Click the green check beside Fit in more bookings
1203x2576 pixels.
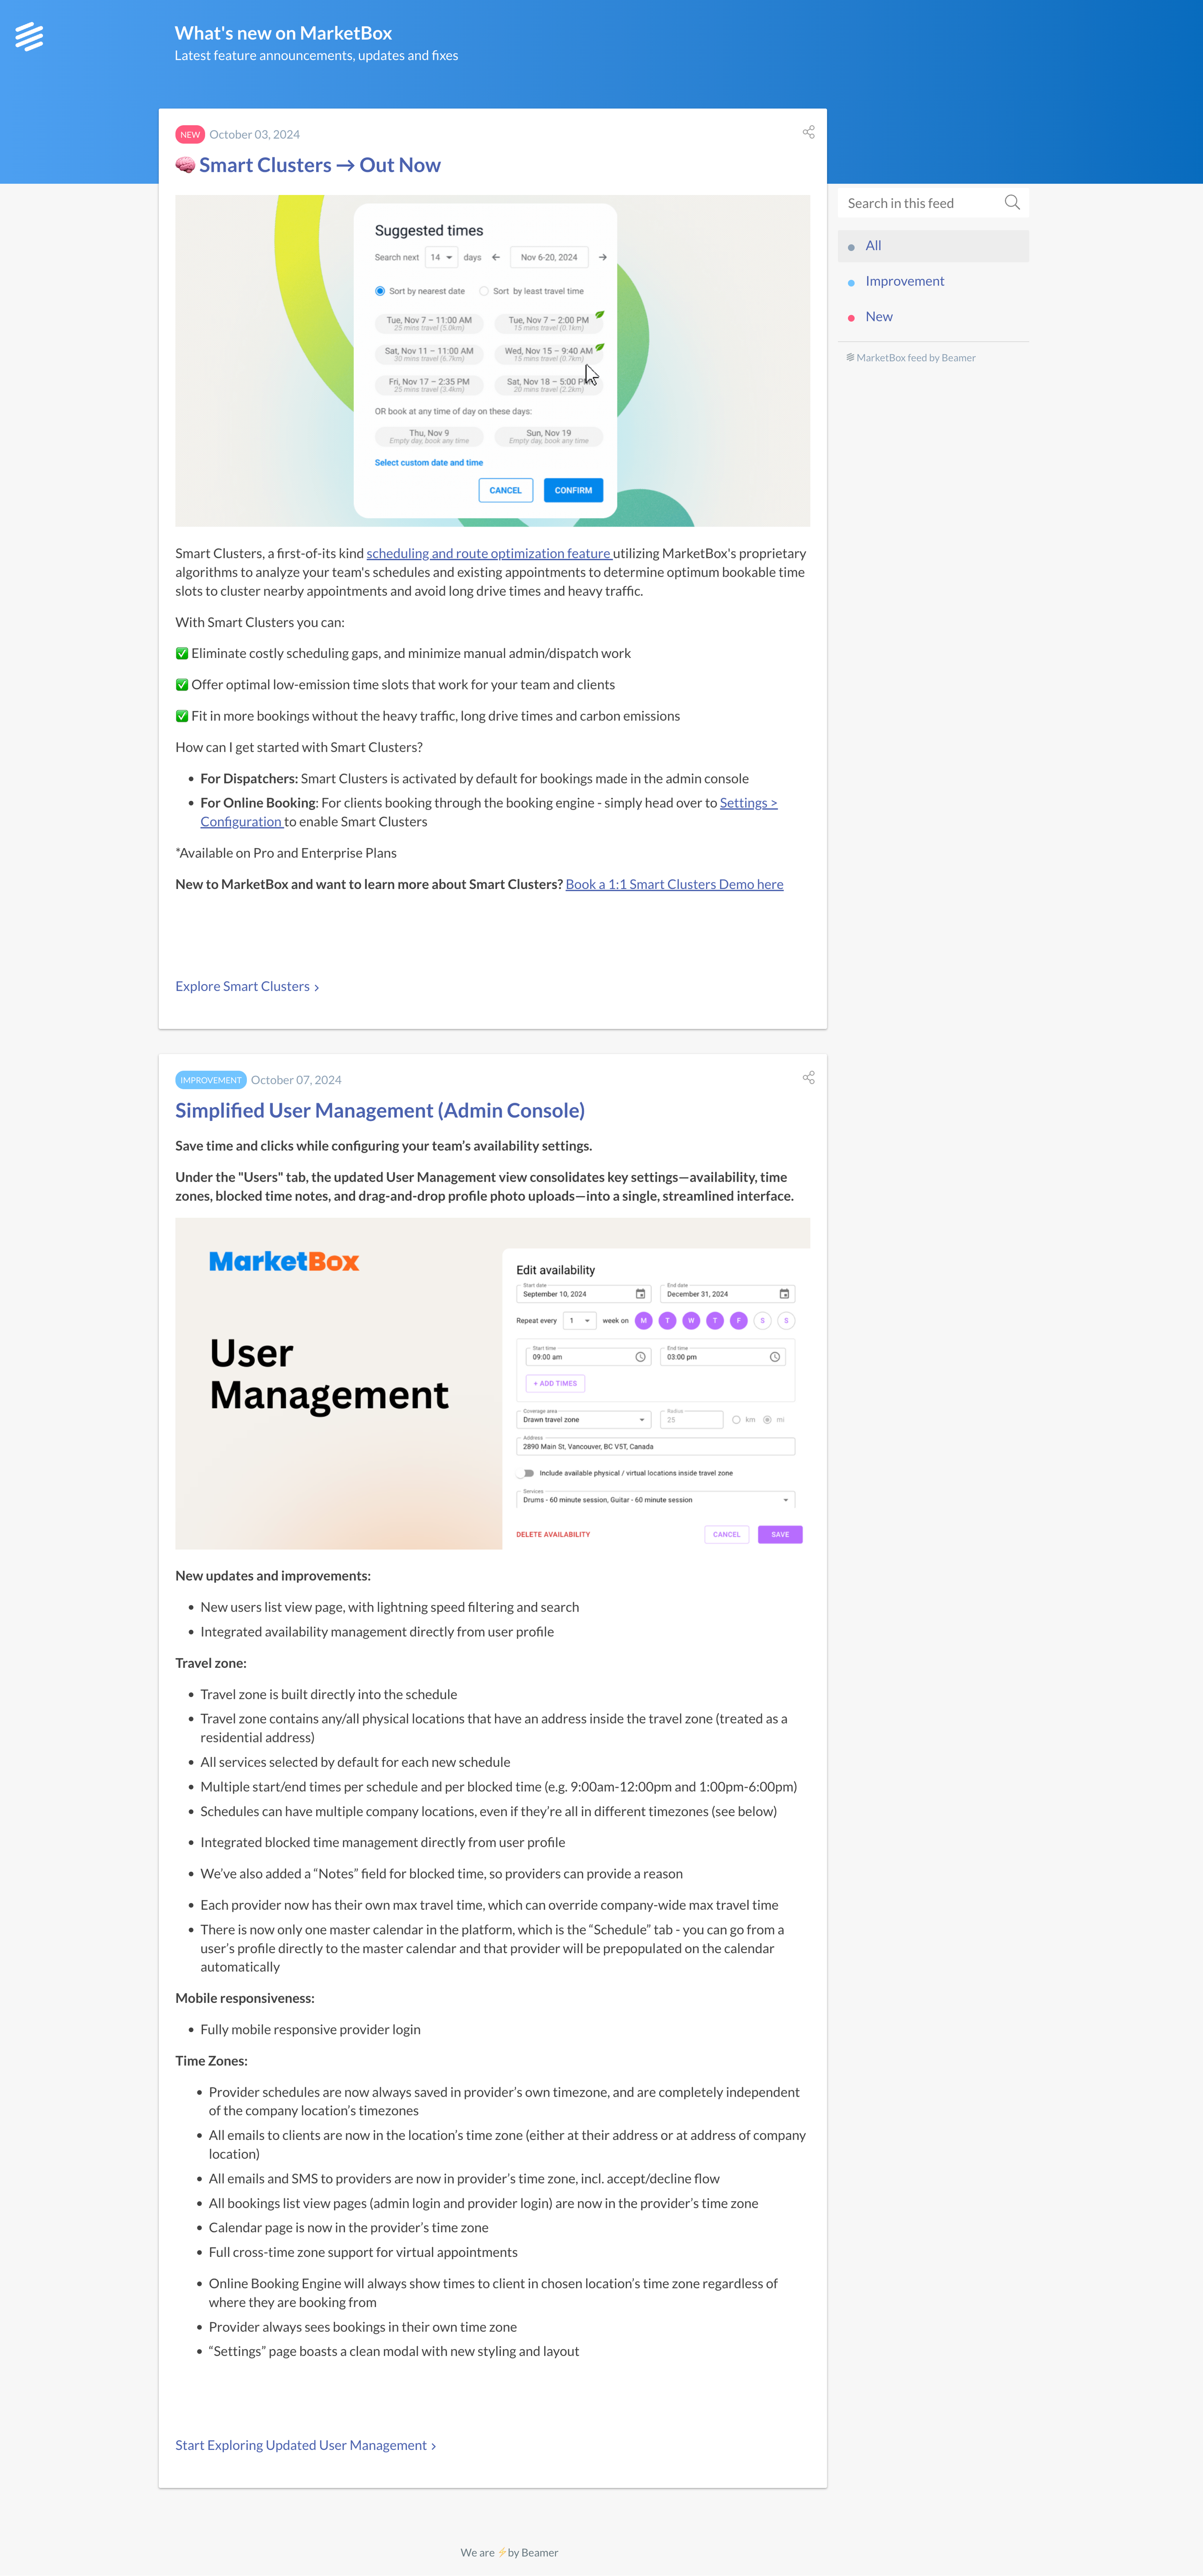pos(182,716)
